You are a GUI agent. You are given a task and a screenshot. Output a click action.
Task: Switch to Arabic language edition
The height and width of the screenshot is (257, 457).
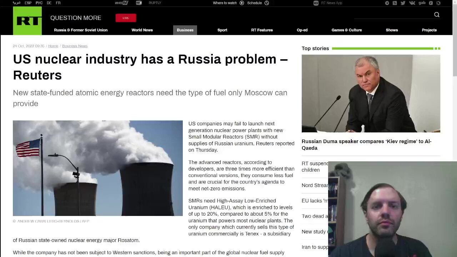click(17, 3)
